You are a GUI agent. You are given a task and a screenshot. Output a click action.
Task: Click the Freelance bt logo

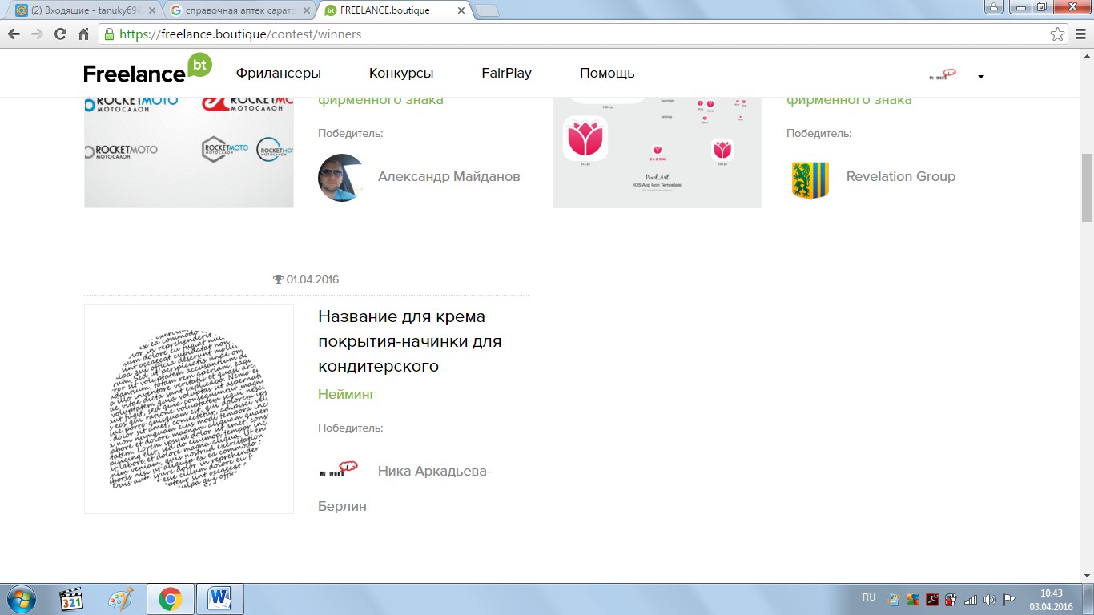[x=148, y=69]
